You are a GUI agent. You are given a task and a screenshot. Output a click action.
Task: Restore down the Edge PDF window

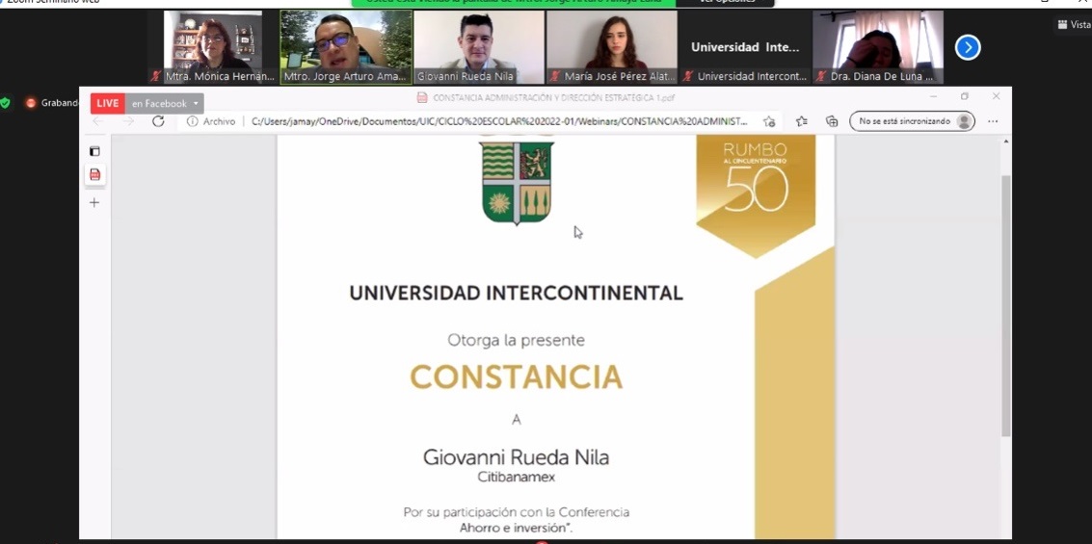coord(965,96)
